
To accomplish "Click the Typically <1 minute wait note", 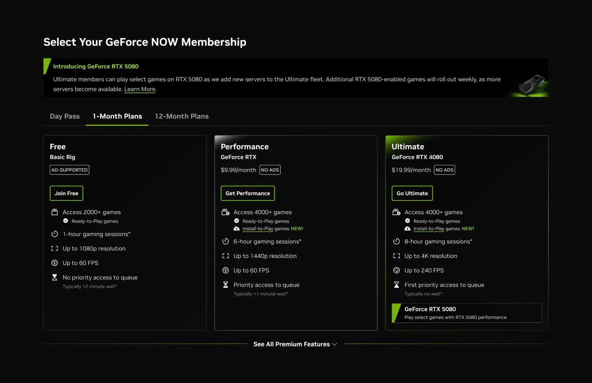I will click(261, 294).
